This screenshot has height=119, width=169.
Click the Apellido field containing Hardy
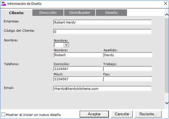(128, 55)
